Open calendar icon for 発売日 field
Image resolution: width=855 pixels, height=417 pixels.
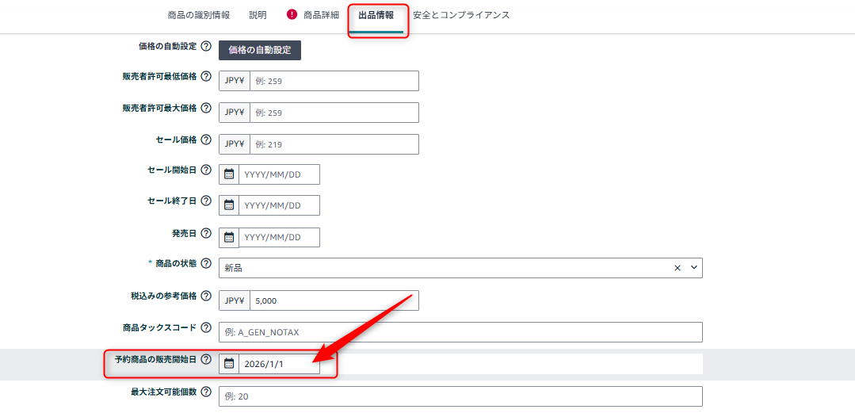229,237
